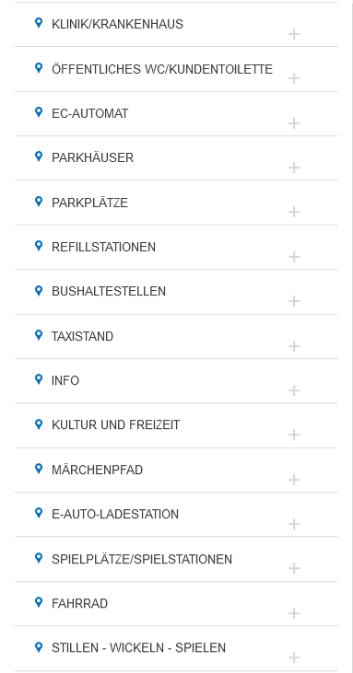
Task: Expand the Parkplätze section via plus icon
Action: click(294, 212)
